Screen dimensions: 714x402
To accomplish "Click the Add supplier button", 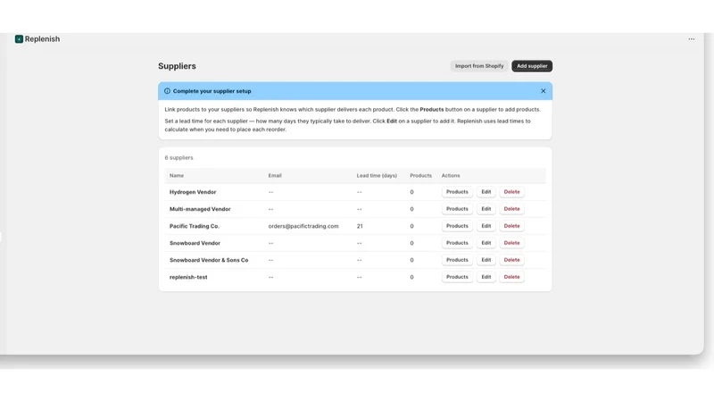I will [532, 66].
